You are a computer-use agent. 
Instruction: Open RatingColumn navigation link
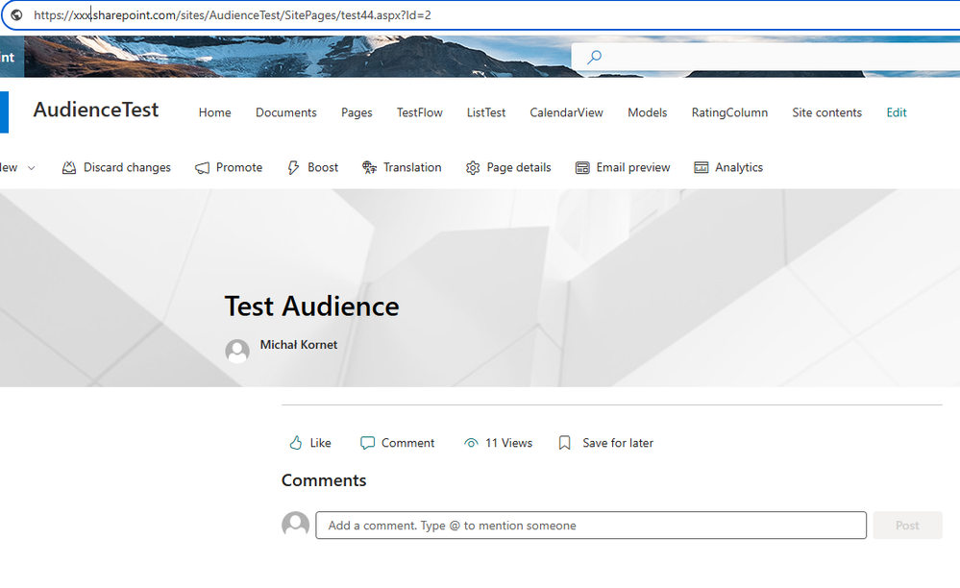[x=729, y=112]
